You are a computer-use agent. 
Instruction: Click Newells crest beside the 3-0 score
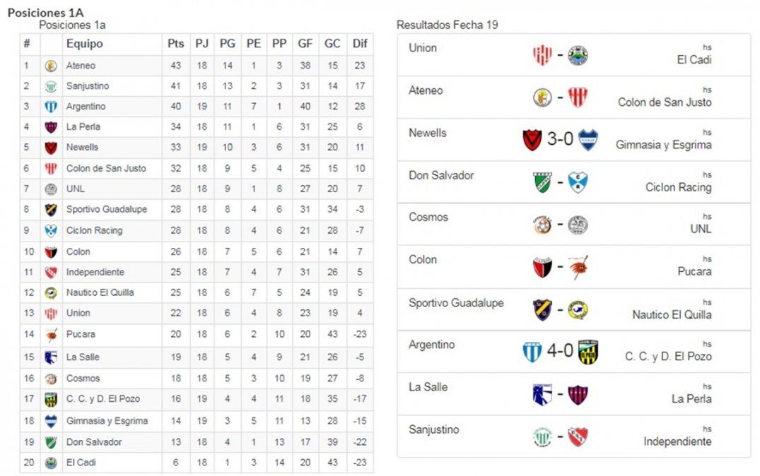click(532, 140)
